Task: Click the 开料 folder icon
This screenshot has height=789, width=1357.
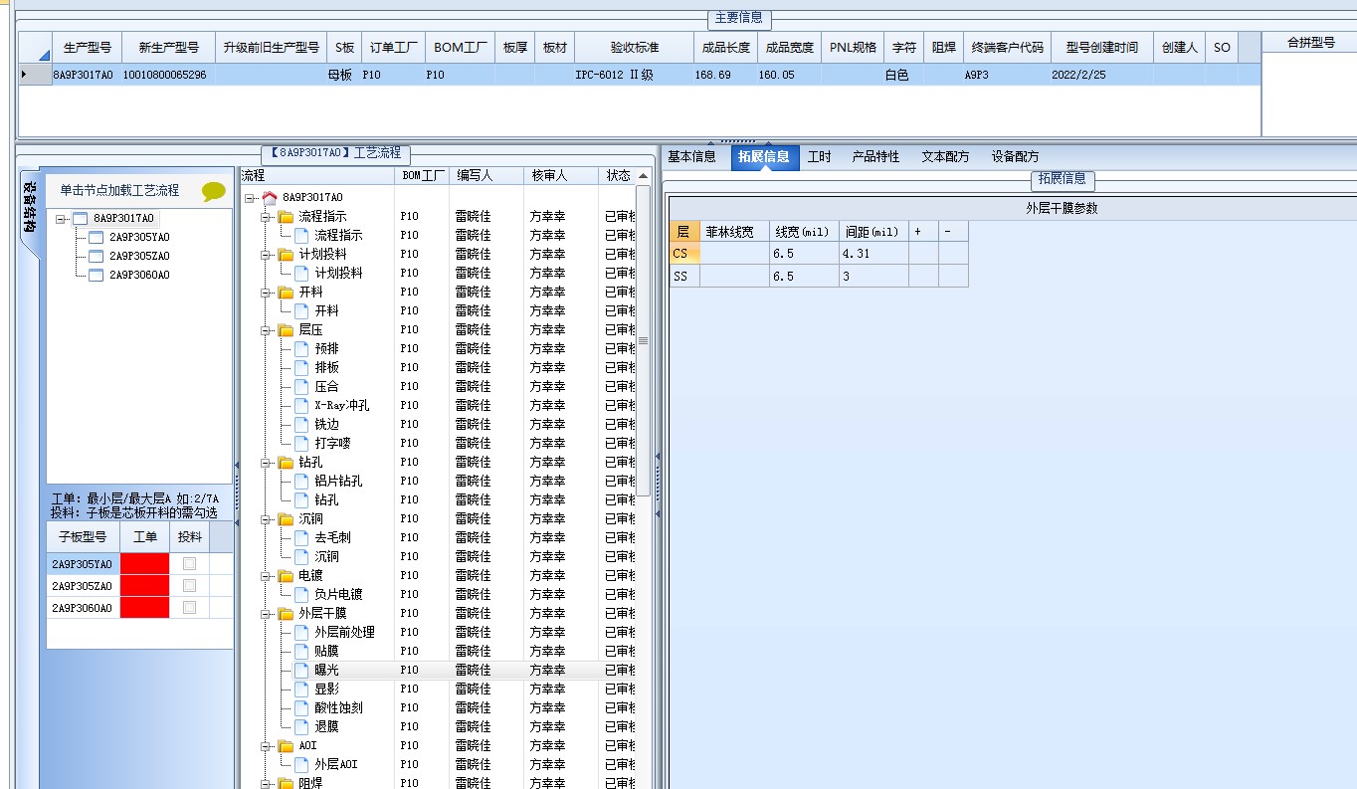Action: coord(287,293)
